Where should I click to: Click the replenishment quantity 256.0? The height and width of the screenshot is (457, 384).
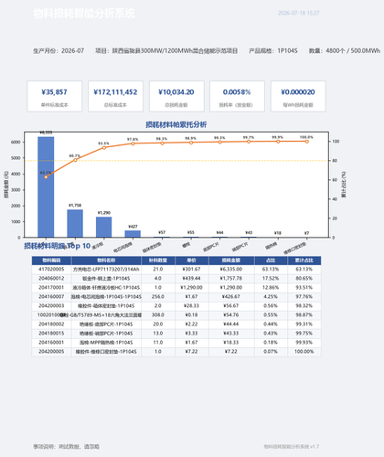coord(158,297)
